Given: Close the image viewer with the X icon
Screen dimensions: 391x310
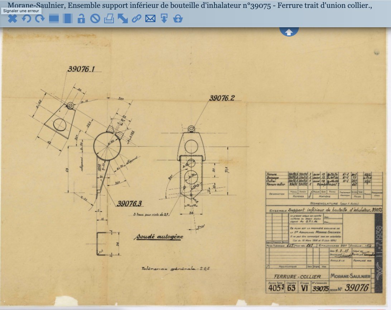Looking at the screenshot, I should pos(13,19).
